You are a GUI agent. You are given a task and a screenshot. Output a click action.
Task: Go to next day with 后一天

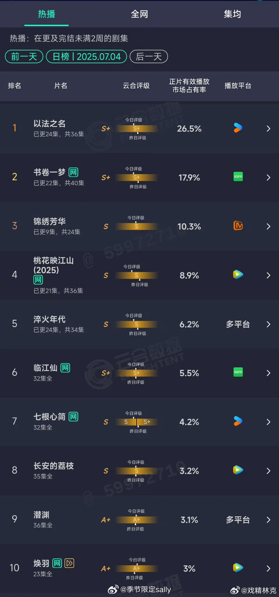(149, 56)
